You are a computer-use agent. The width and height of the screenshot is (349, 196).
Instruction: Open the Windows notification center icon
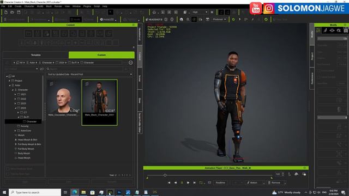343,192
